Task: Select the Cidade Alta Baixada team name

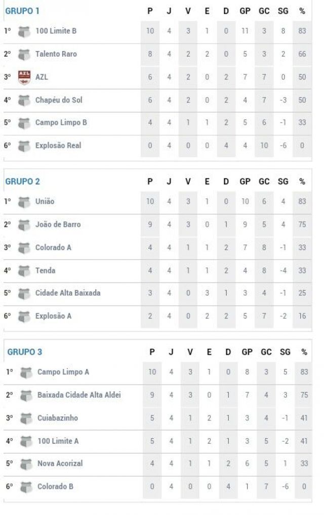Action: [x=68, y=293]
